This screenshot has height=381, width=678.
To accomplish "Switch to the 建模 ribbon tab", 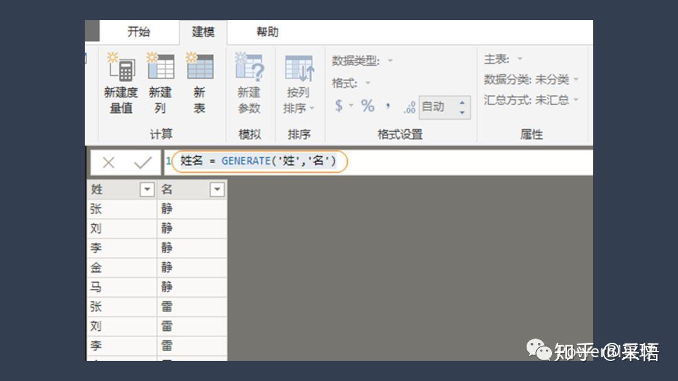I will [x=203, y=31].
